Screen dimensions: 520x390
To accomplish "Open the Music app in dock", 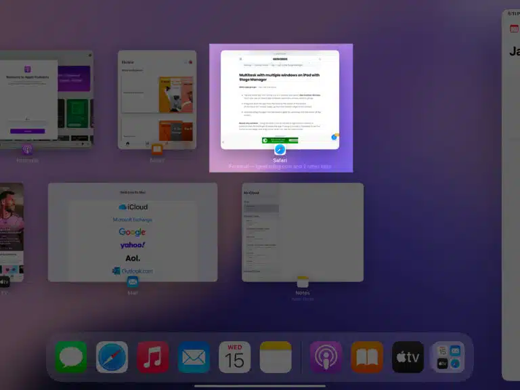I will click(153, 357).
